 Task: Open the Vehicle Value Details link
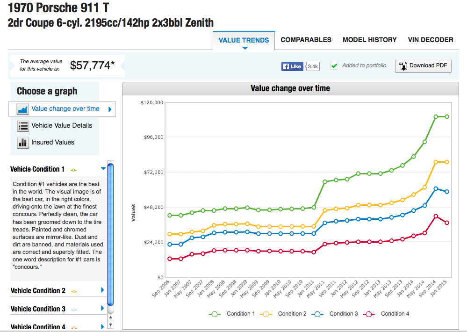point(62,125)
